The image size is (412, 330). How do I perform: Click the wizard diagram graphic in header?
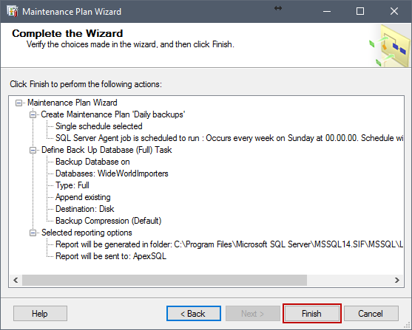click(390, 45)
